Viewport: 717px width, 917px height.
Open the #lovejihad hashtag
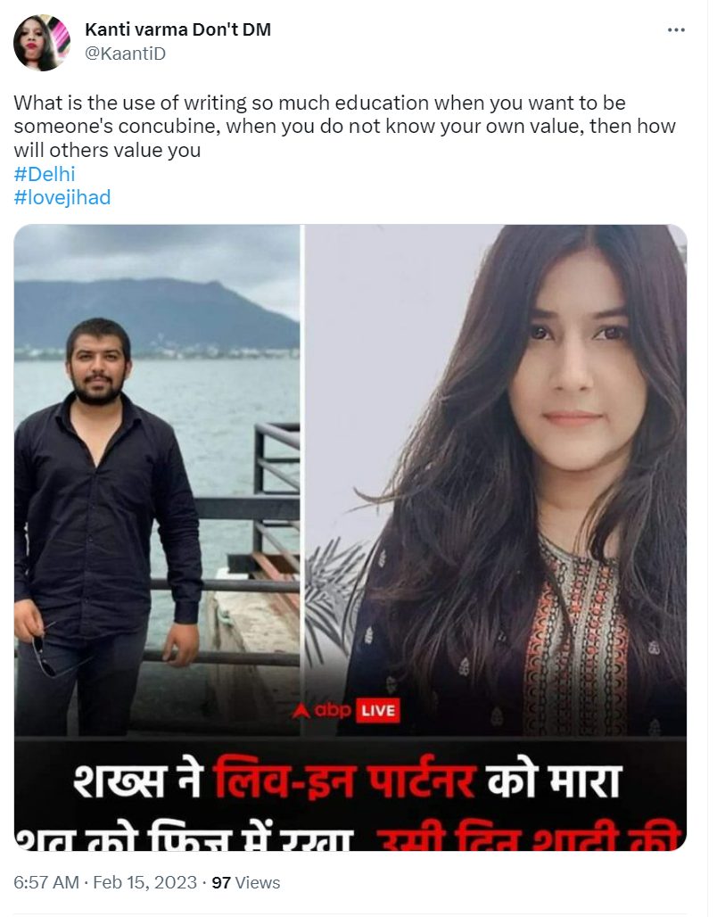[x=62, y=198]
